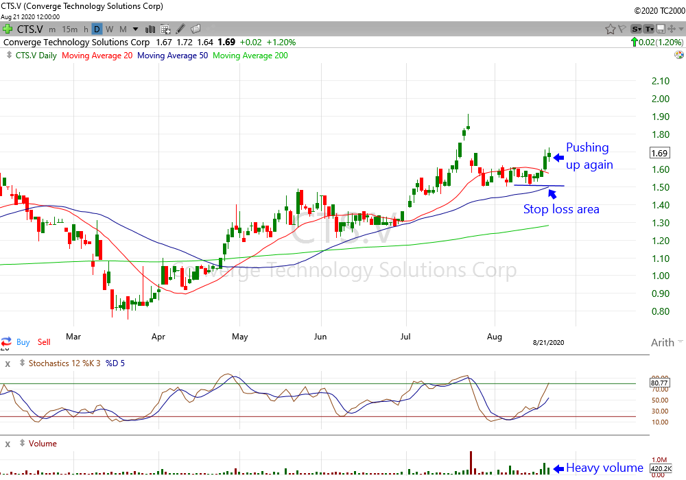Image resolution: width=686 pixels, height=480 pixels.
Task: Flag the symbol with the flag icon
Action: [x=622, y=29]
